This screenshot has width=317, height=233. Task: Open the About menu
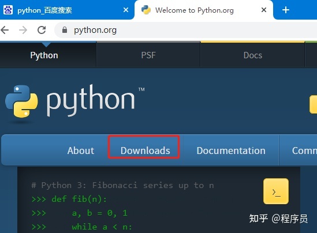81,151
